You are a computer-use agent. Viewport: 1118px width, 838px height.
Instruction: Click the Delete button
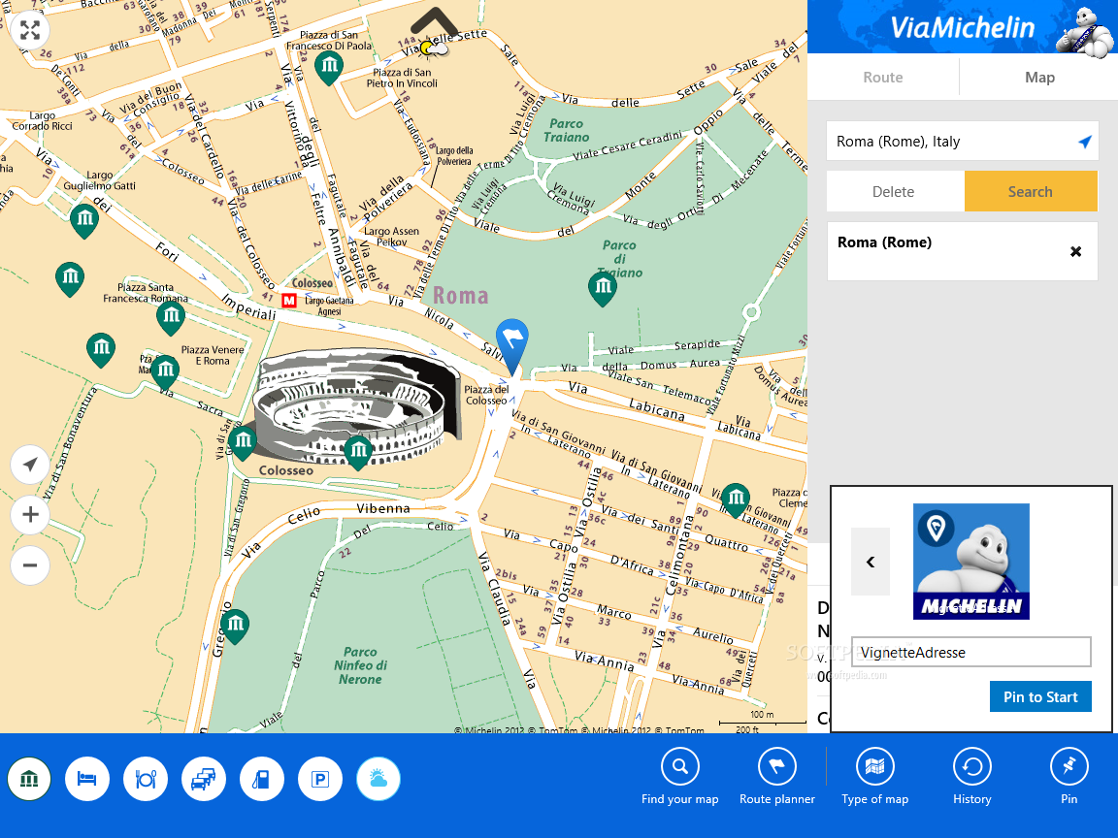coord(896,191)
